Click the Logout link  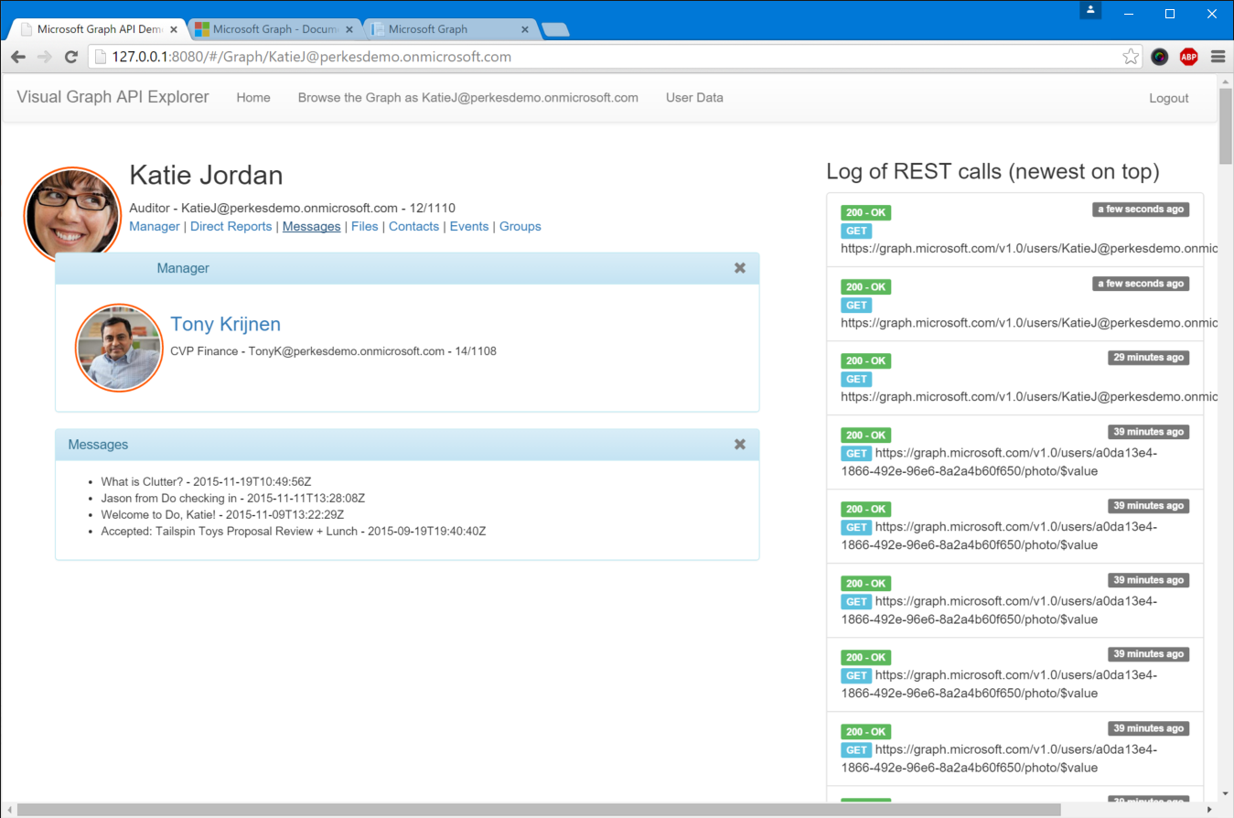[x=1169, y=98]
